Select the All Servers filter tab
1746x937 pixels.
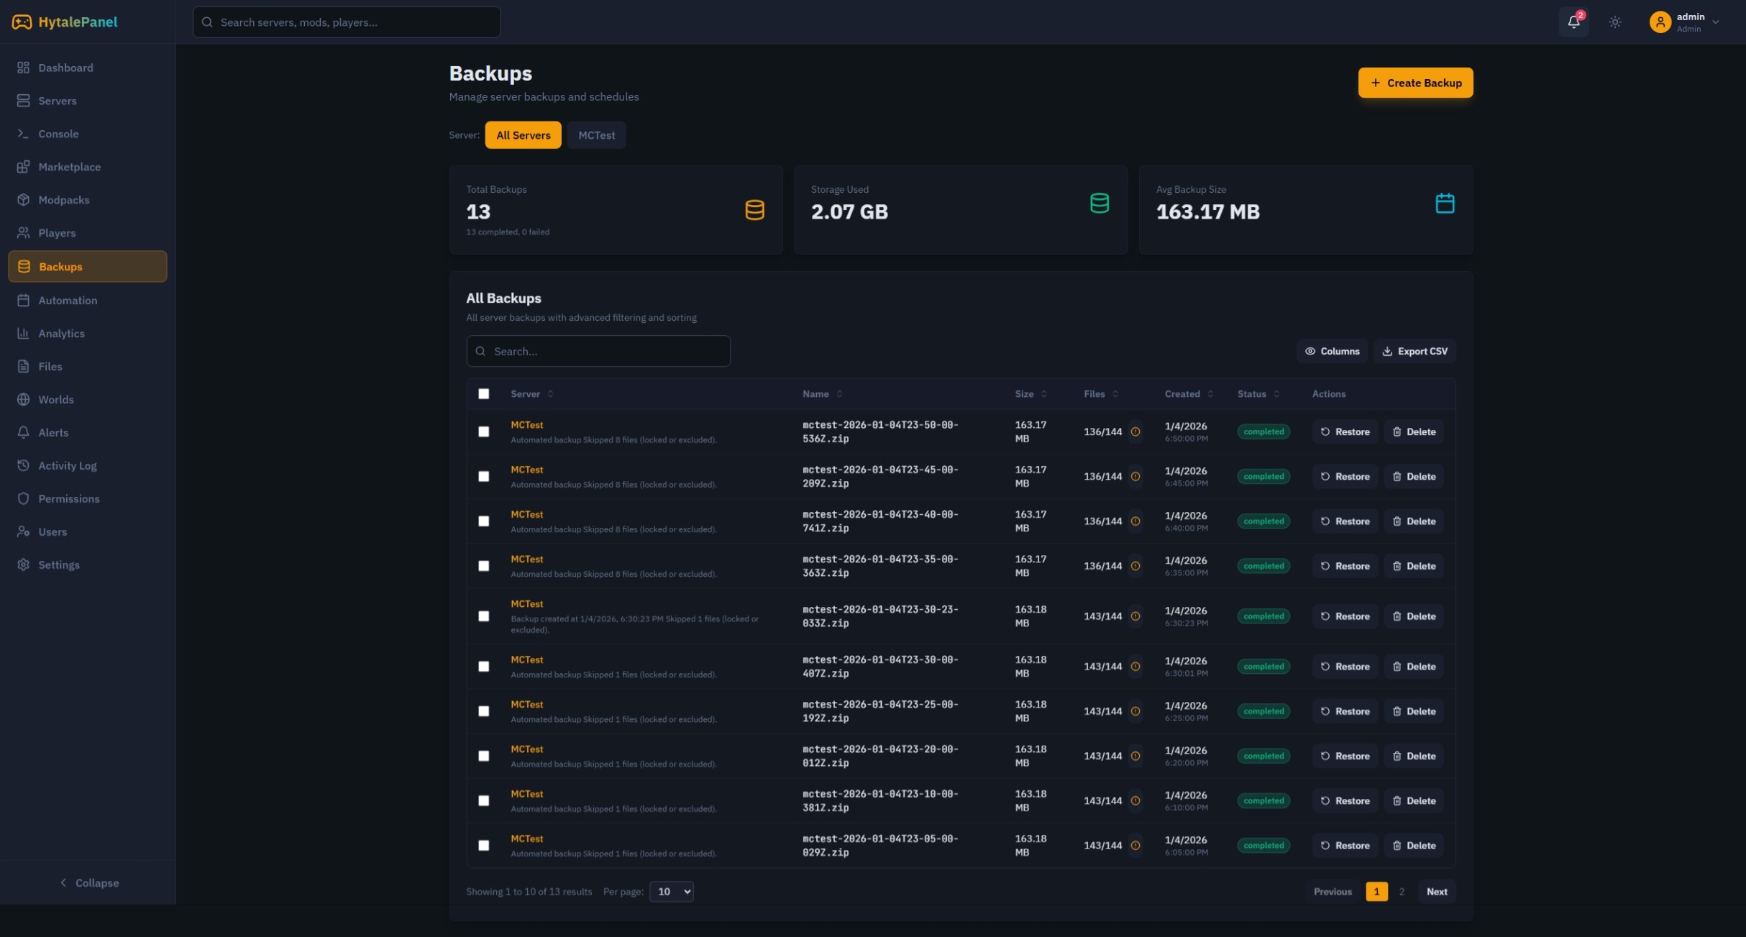(523, 134)
